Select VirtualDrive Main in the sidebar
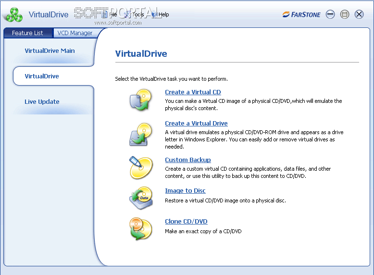Image resolution: width=374 pixels, height=275 pixels. click(x=50, y=51)
